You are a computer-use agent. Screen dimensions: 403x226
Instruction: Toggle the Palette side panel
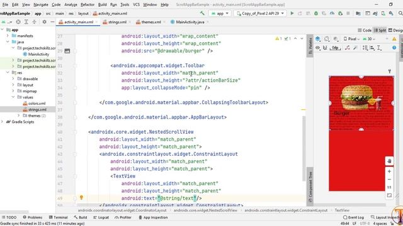[310, 46]
